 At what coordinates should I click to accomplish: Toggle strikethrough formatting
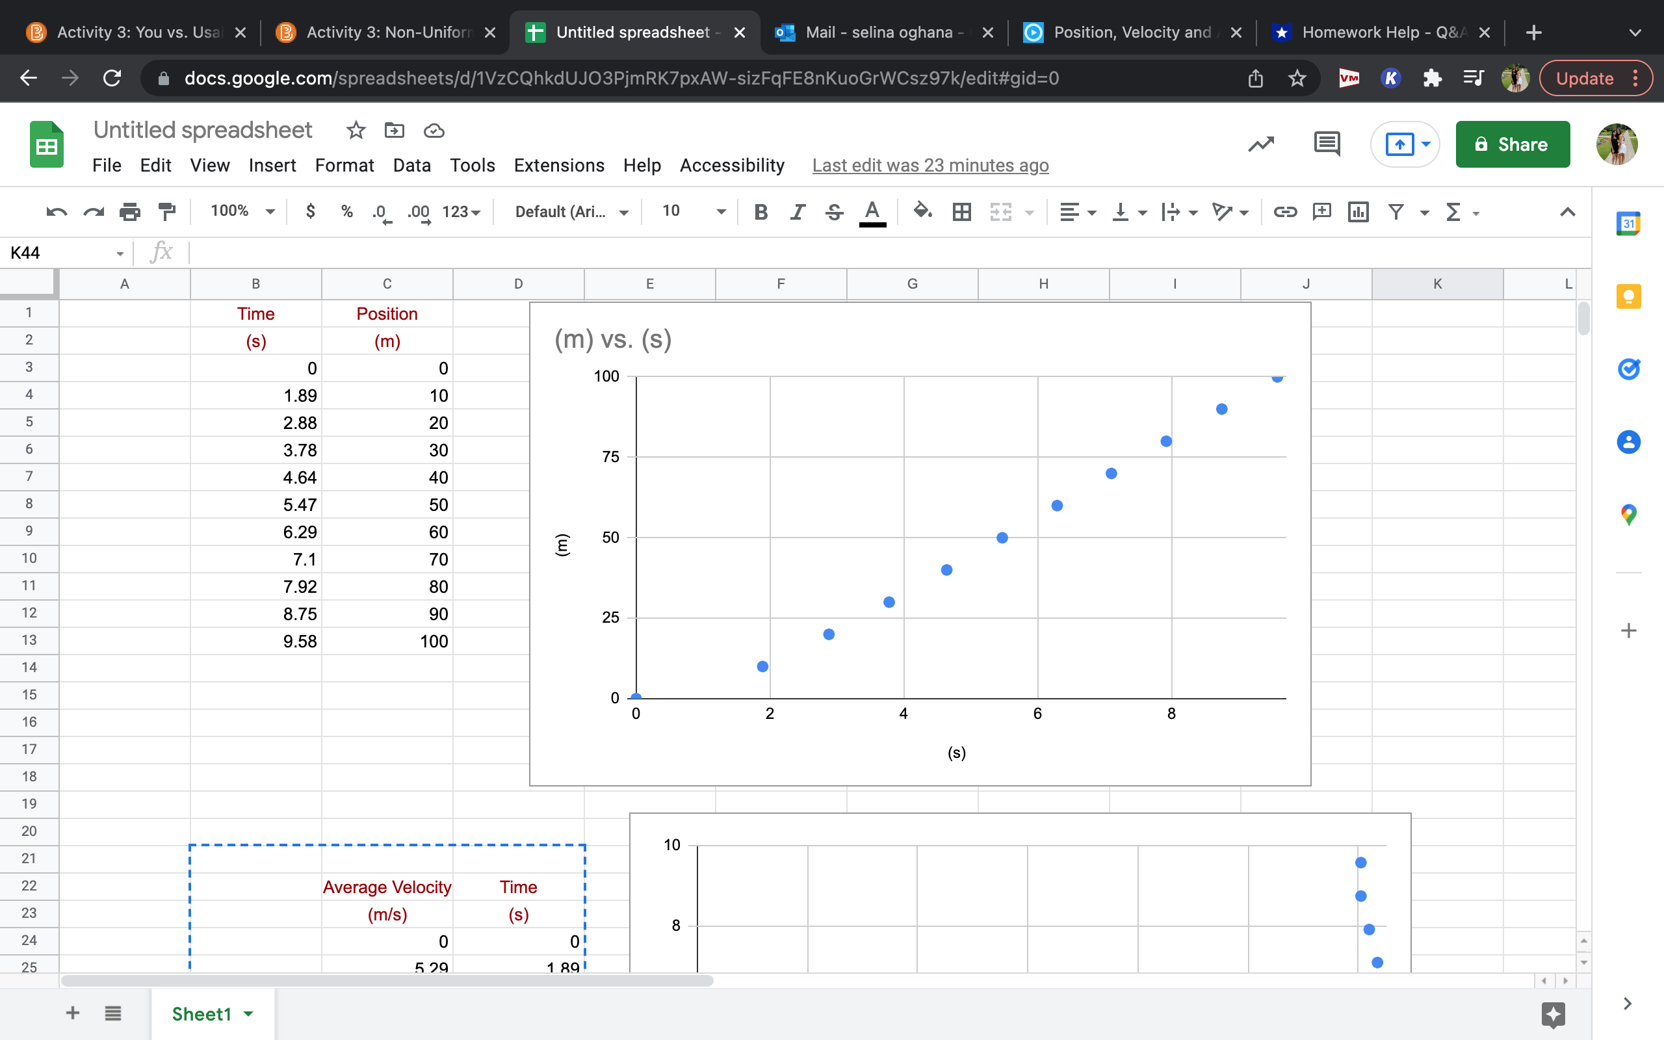833,212
